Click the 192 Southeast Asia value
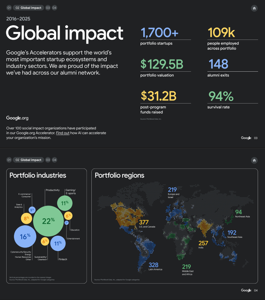 tap(232, 233)
